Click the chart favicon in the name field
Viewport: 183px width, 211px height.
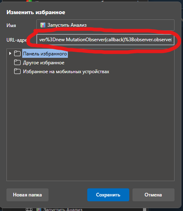tap(43, 25)
